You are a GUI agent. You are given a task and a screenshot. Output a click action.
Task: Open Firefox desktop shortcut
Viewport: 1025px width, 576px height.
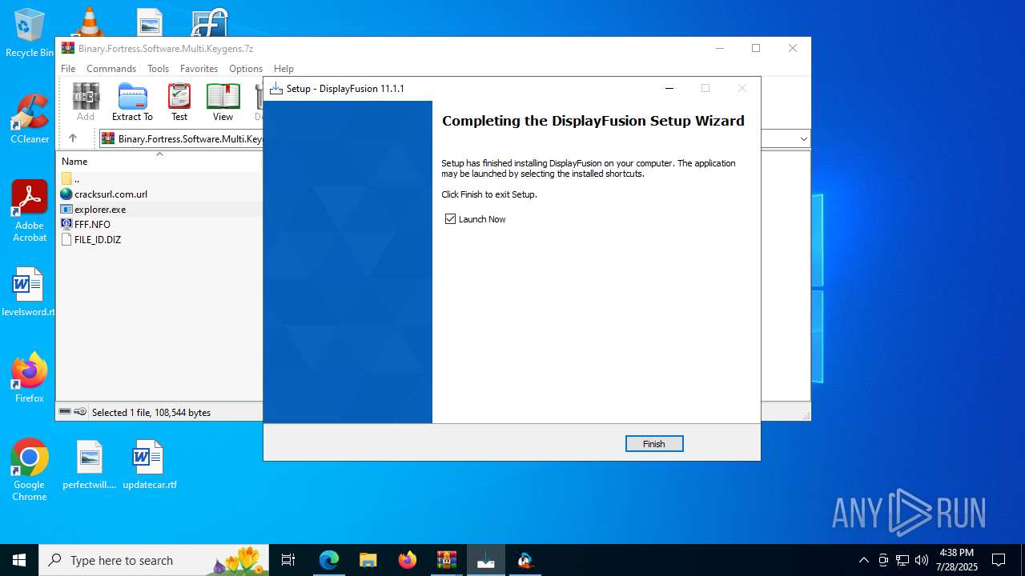pos(30,378)
